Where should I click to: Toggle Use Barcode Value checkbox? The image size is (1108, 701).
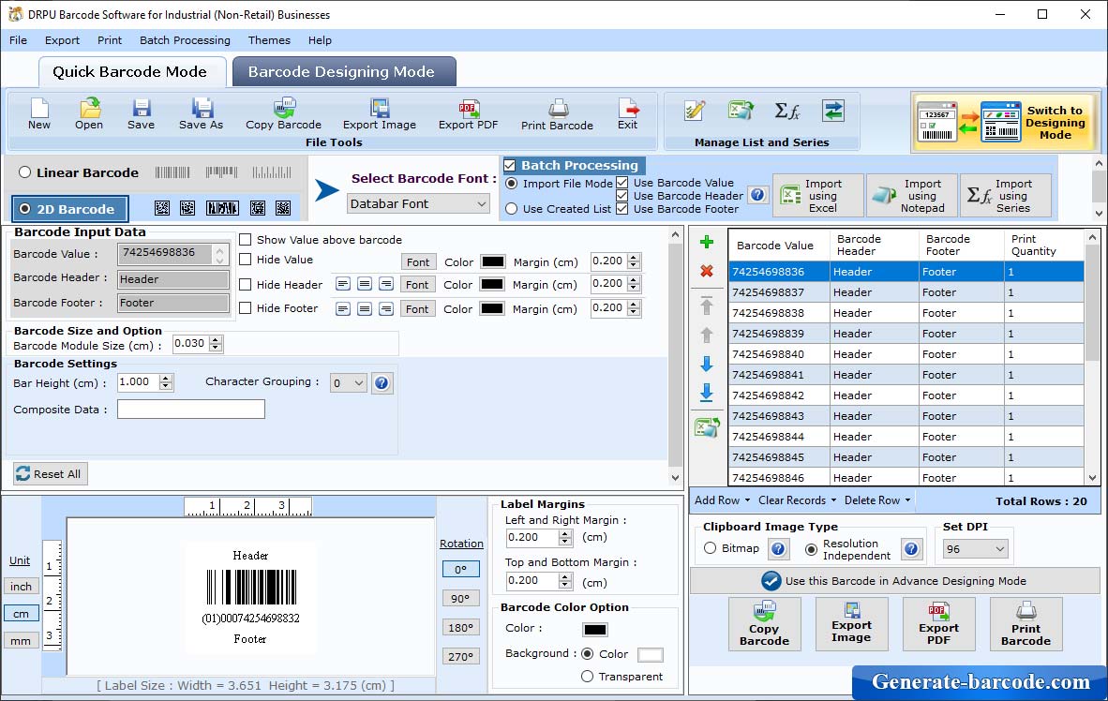click(x=621, y=183)
